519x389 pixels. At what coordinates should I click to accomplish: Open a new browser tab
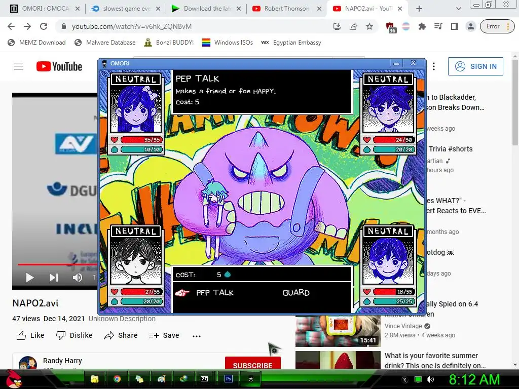point(419,9)
